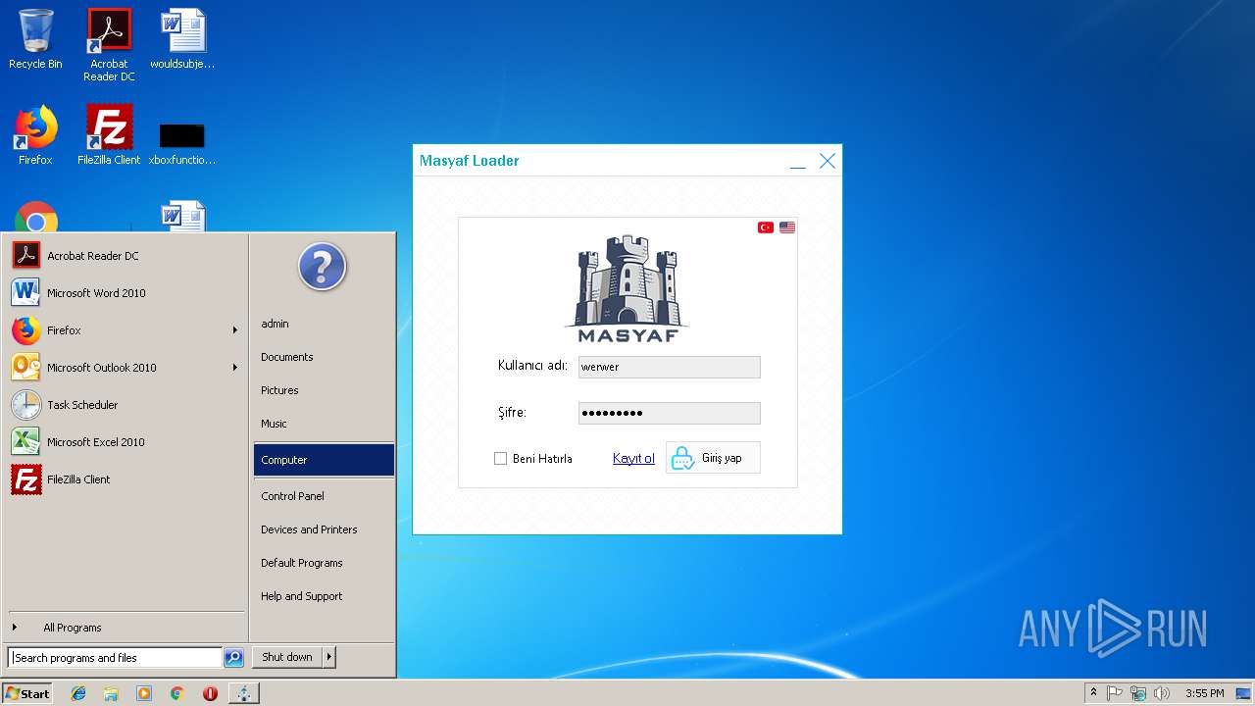Image resolution: width=1255 pixels, height=706 pixels.
Task: Click Acrobat icon in Start menu list
Action: [26, 256]
